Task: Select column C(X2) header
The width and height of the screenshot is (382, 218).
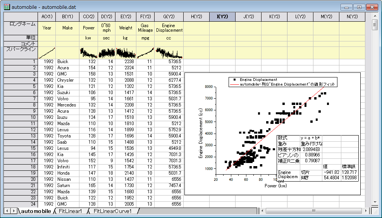Action: 89,17
